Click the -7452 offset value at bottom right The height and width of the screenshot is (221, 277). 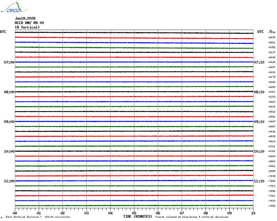click(271, 206)
